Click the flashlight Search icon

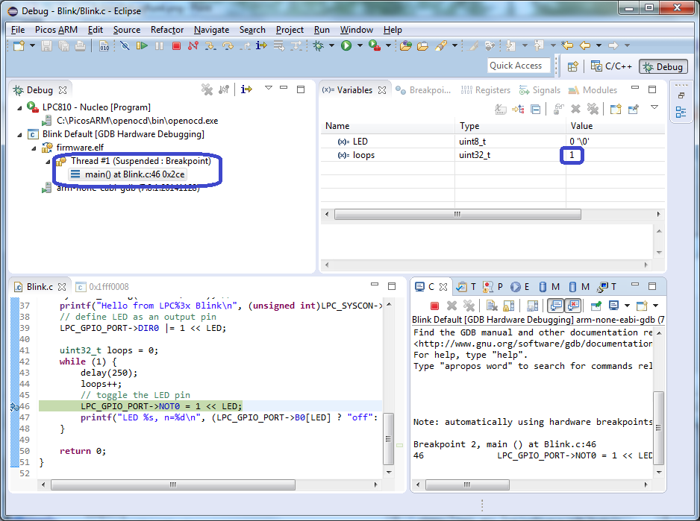(441, 45)
